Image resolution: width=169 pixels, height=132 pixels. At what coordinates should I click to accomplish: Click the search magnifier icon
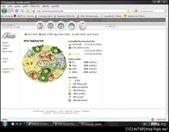(x=166, y=11)
